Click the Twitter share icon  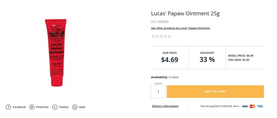(55, 107)
